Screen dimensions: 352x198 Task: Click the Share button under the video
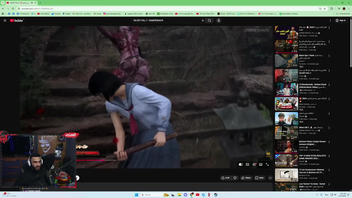pos(246,178)
